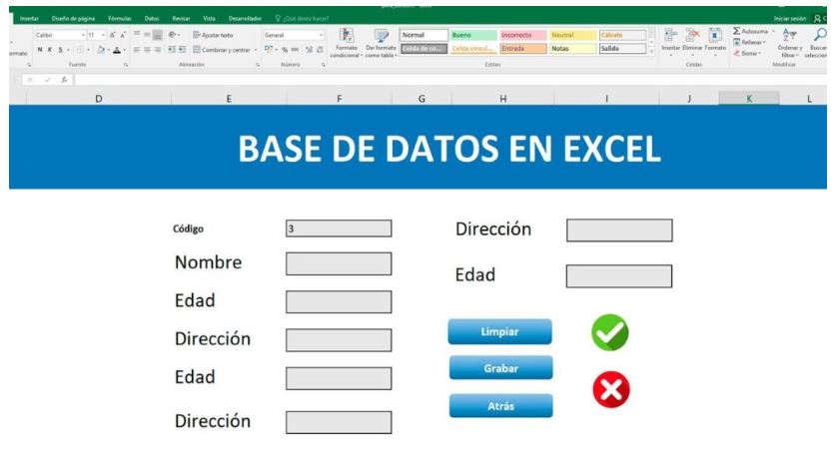Image resolution: width=833 pixels, height=471 pixels.
Task: Click the comma style 000 icon
Action: pyautogui.click(x=295, y=49)
